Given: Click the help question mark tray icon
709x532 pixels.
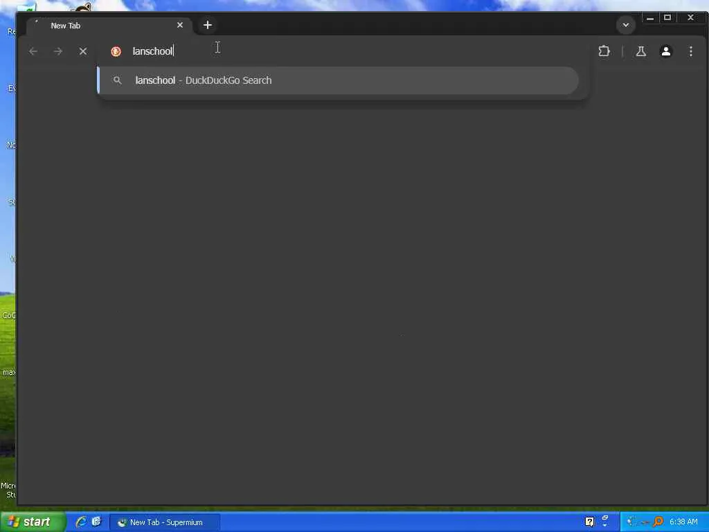Looking at the screenshot, I should [589, 522].
